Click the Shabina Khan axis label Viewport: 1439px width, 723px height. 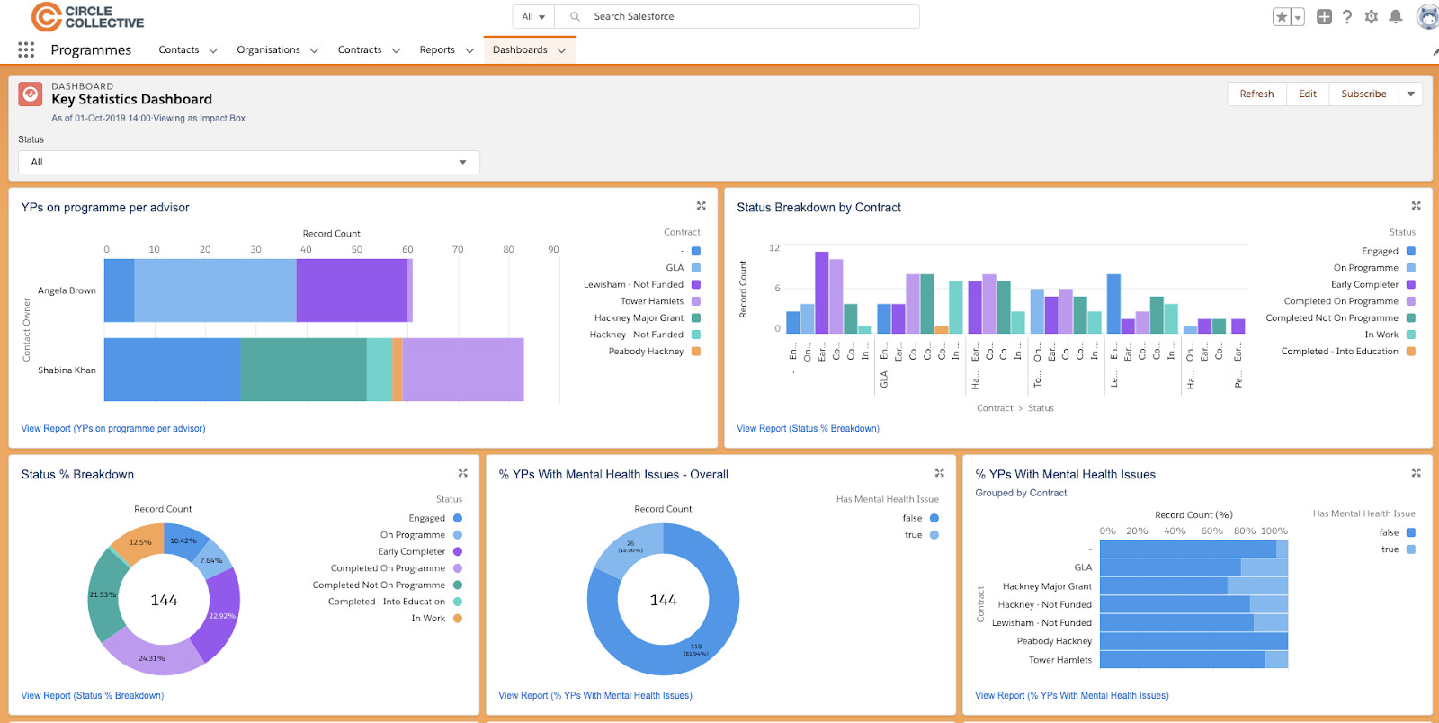(x=67, y=370)
